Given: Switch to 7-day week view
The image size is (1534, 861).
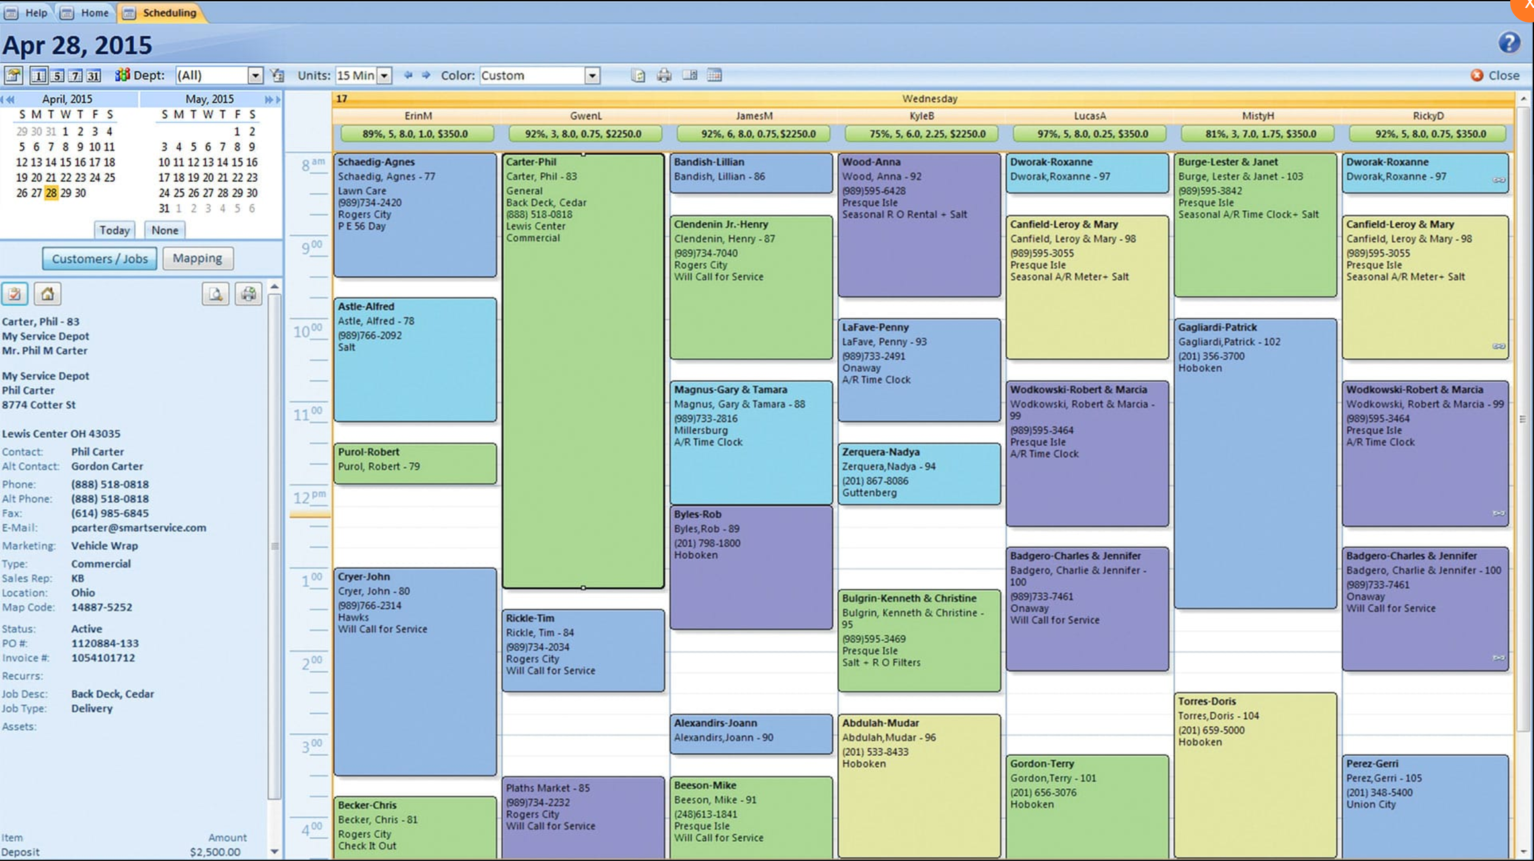Looking at the screenshot, I should tap(76, 75).
